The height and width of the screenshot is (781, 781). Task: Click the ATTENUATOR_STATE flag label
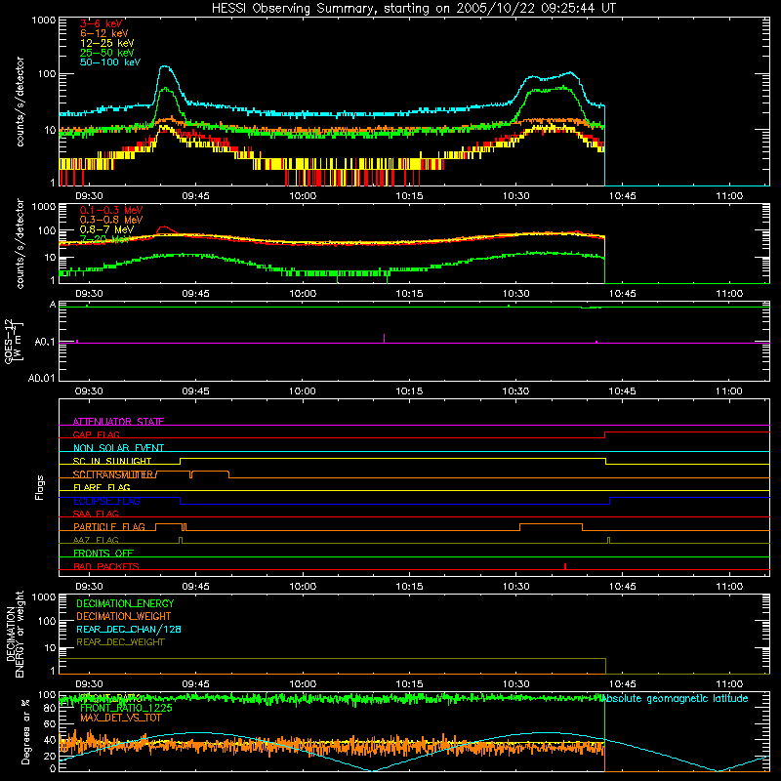pos(118,422)
